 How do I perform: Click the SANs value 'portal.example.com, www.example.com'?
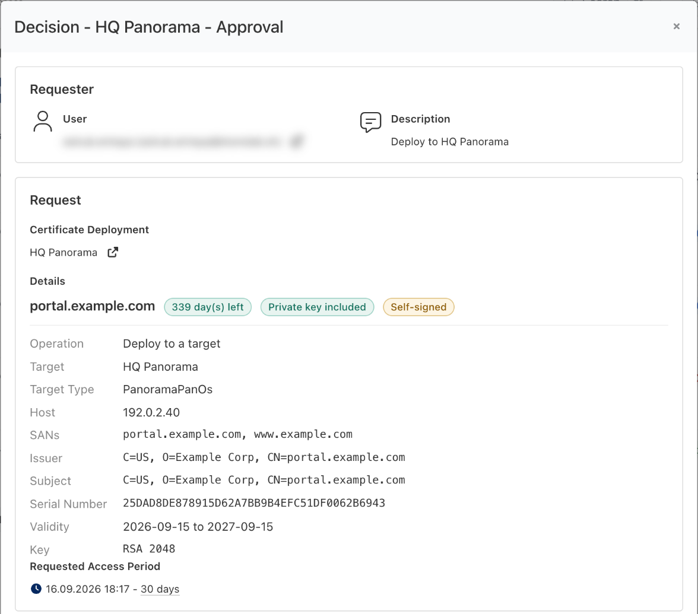click(237, 434)
